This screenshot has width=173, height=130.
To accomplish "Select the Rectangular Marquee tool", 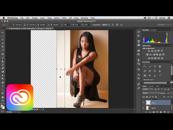I will pos(3,36).
